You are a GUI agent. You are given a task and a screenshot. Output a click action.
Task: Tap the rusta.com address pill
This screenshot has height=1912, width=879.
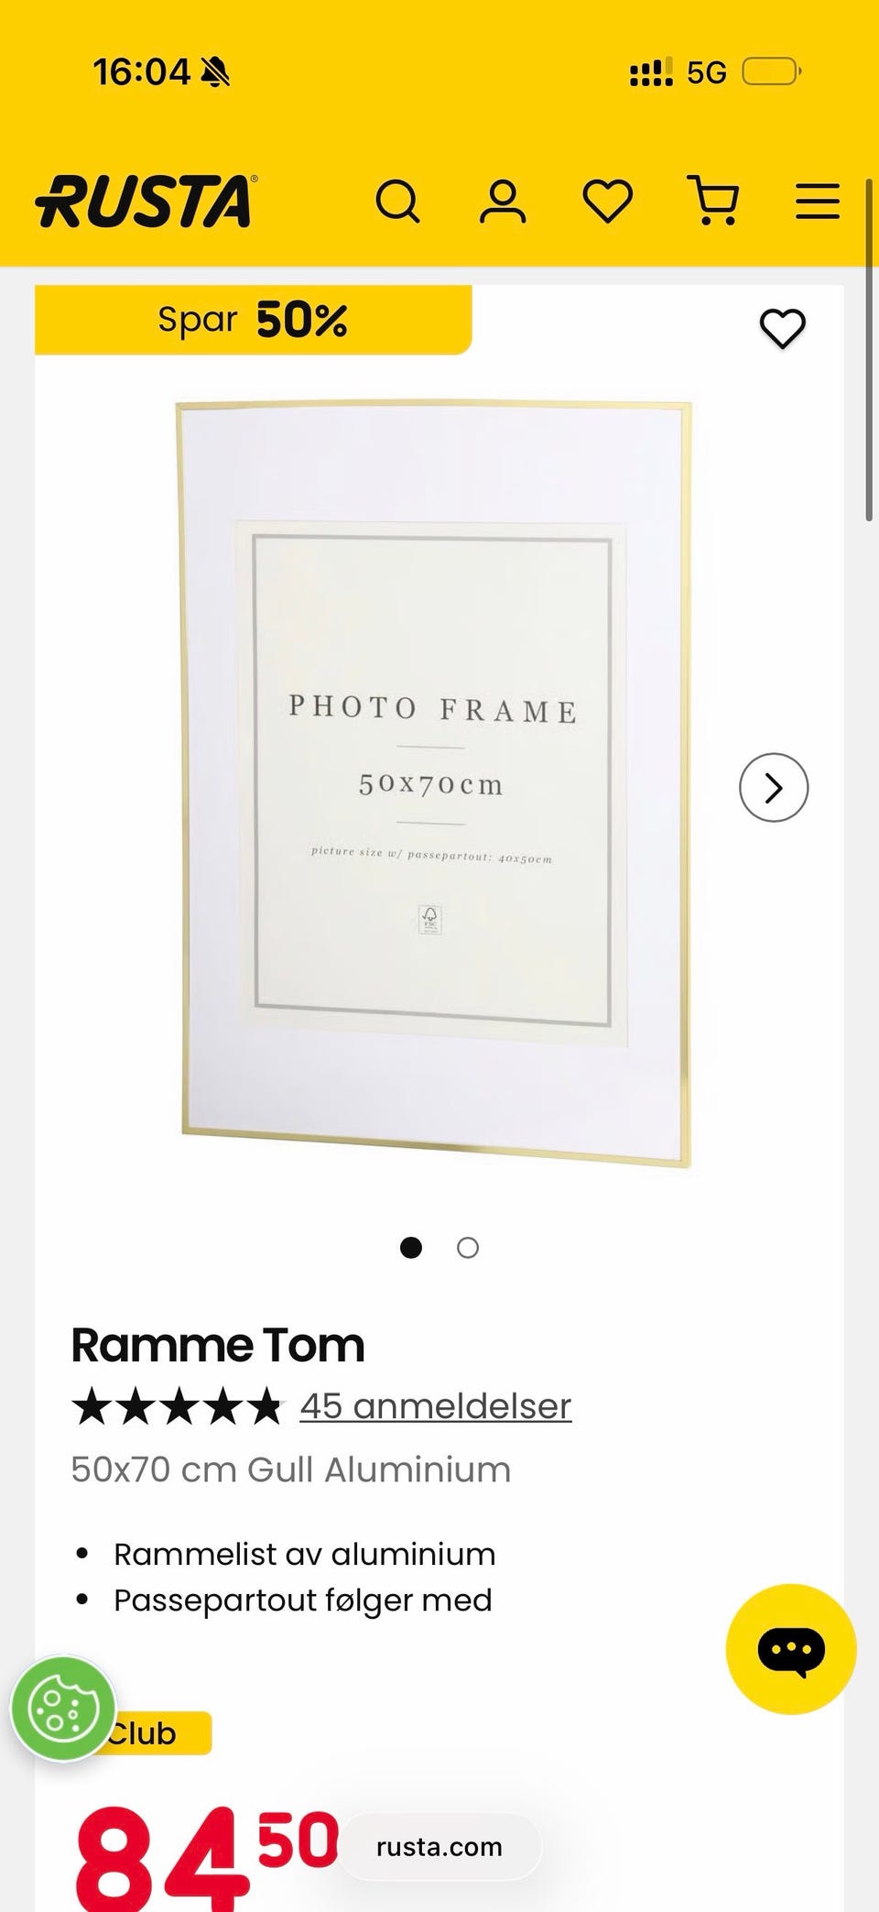tap(439, 1847)
